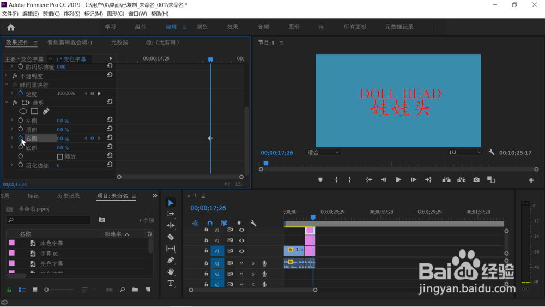Expand the 不透明度 effect
Screen dimensions: 545x307
pyautogui.click(x=6, y=75)
